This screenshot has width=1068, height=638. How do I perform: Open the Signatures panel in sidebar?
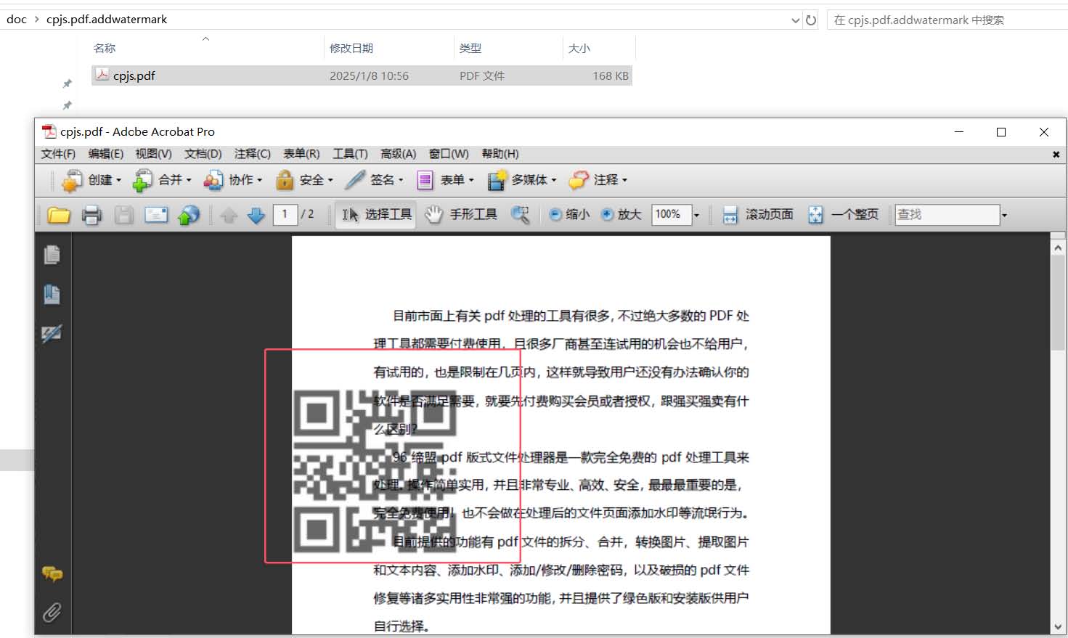52,333
